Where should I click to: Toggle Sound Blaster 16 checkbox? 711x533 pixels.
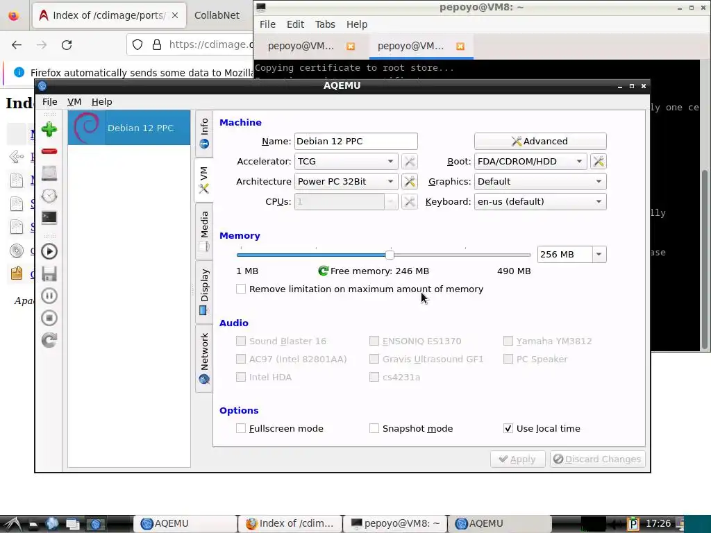tap(241, 341)
